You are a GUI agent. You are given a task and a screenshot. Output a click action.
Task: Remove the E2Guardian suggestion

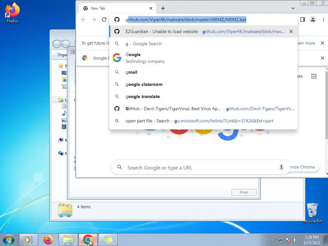click(x=291, y=31)
